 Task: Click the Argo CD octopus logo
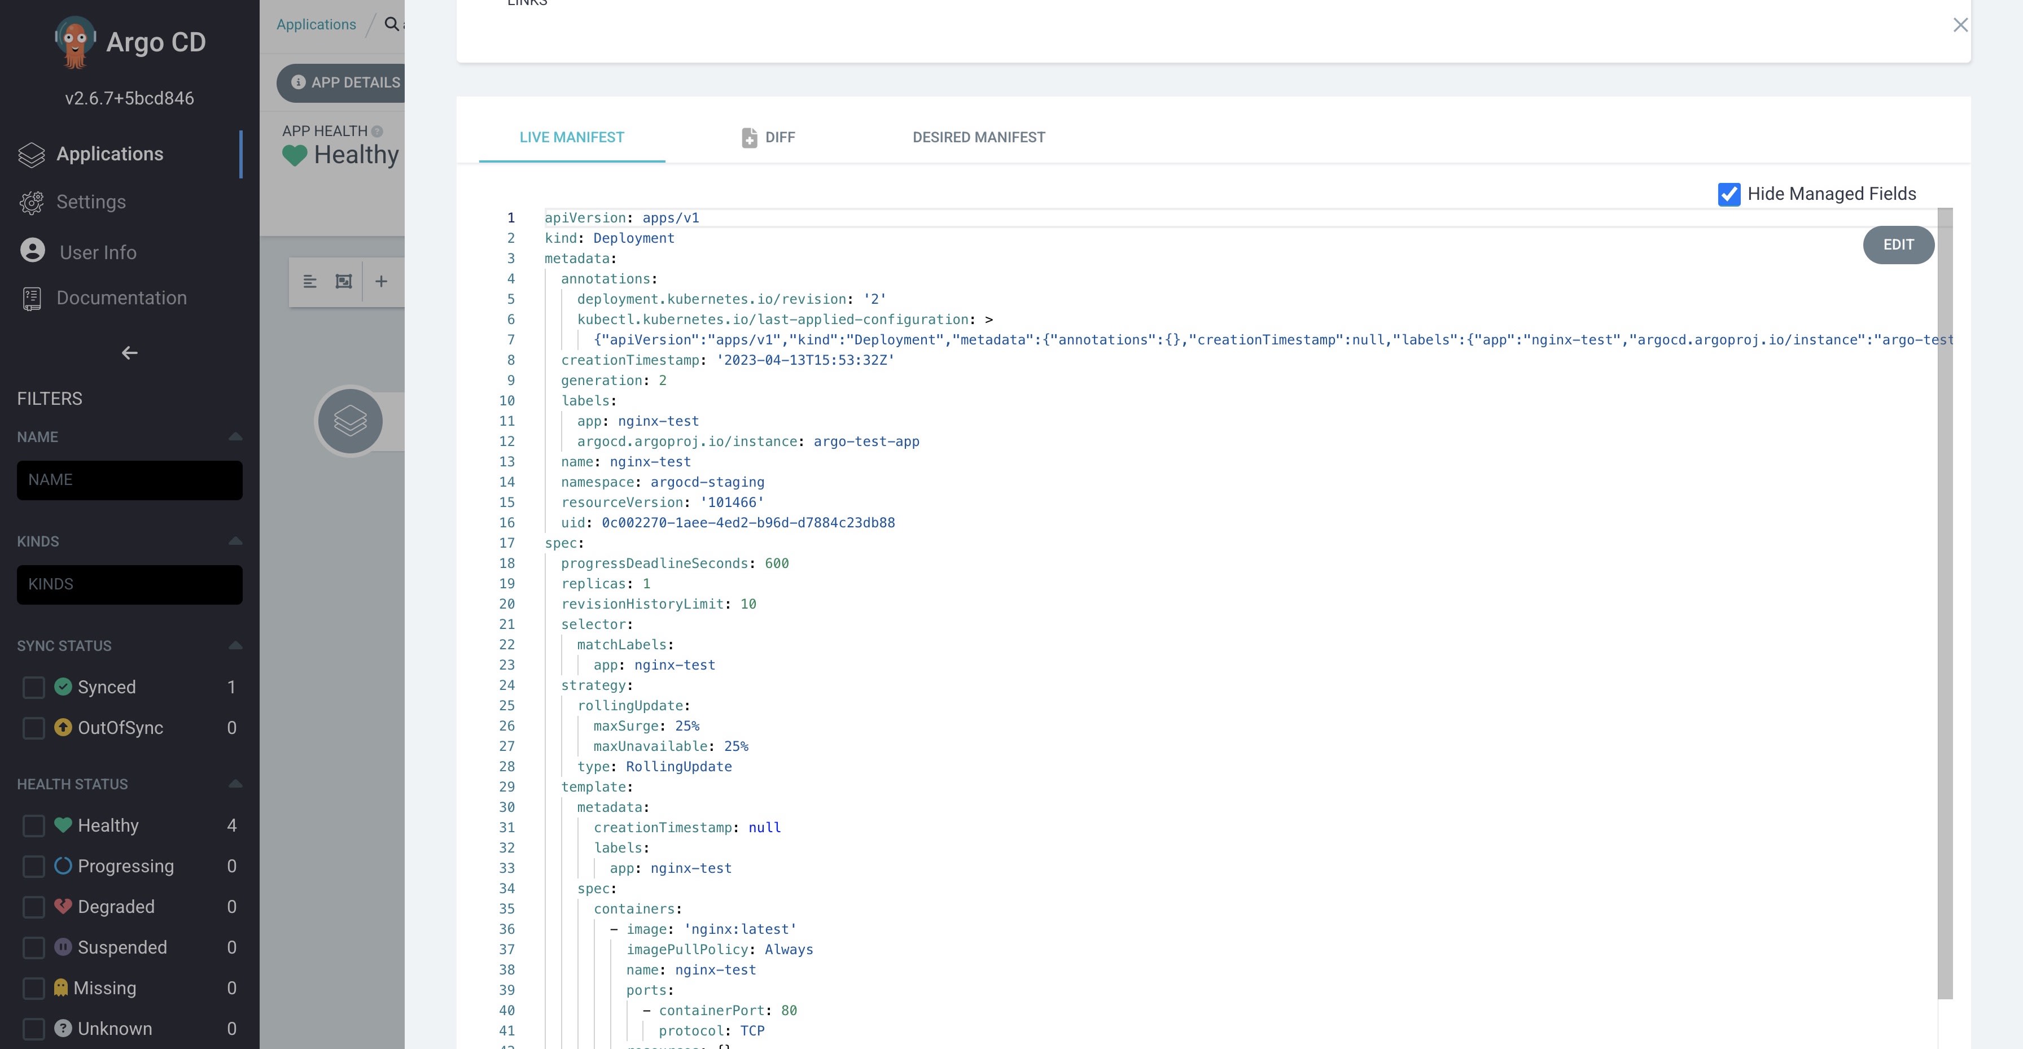coord(76,42)
